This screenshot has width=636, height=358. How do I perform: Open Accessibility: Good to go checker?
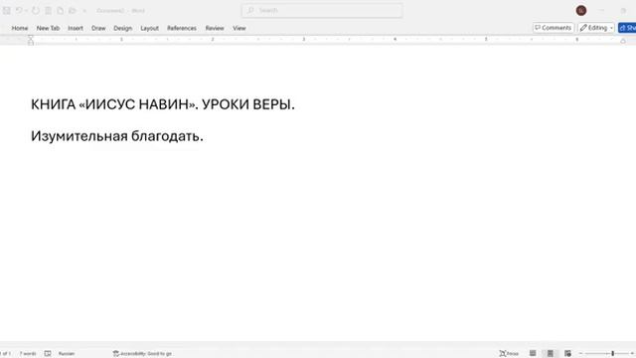click(142, 354)
